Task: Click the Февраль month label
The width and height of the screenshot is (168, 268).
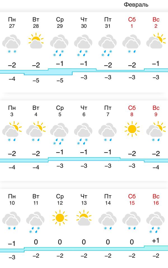Action: point(136,4)
